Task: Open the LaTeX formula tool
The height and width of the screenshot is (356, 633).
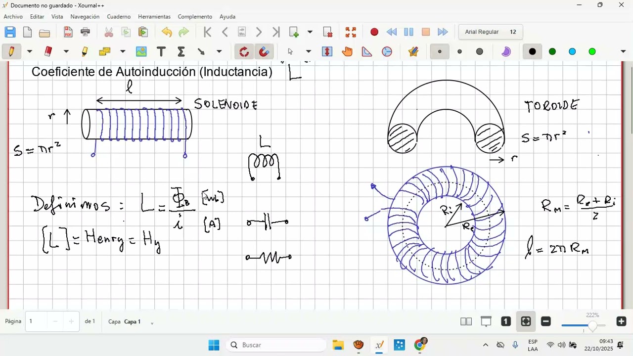Action: click(181, 51)
